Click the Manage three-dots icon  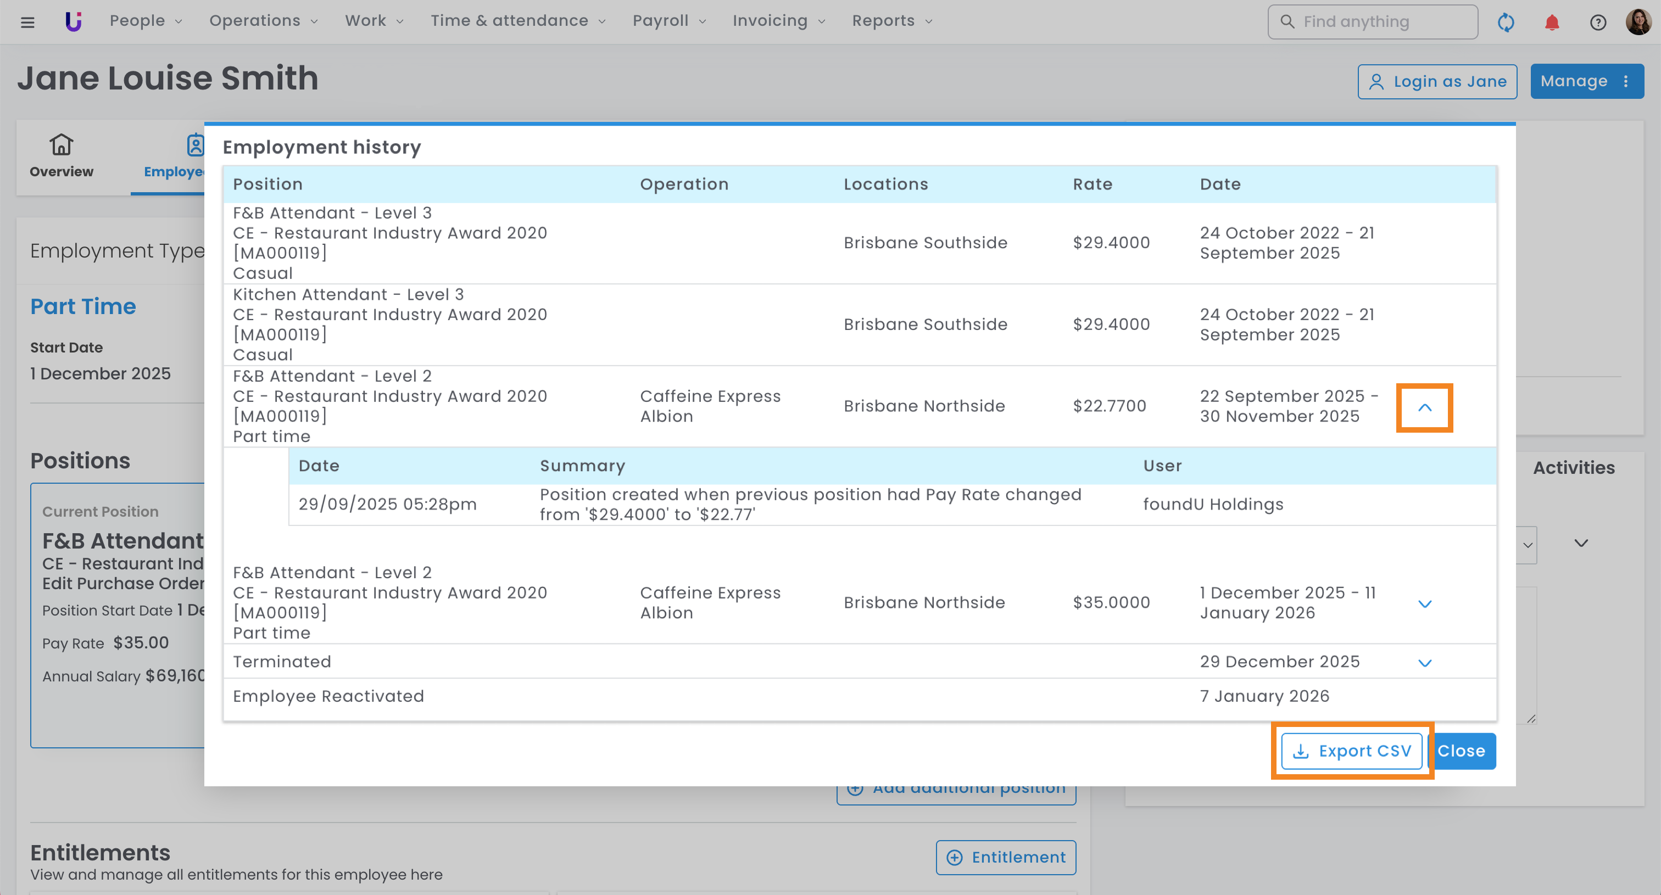click(1626, 81)
